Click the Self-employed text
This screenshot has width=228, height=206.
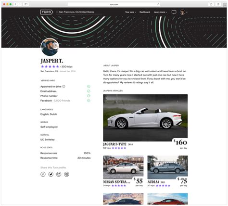point(49,127)
